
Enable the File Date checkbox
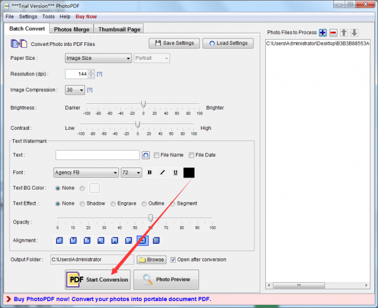[191, 155]
